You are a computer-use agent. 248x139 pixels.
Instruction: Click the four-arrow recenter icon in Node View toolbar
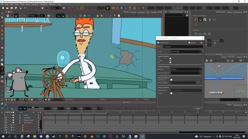click(211, 61)
